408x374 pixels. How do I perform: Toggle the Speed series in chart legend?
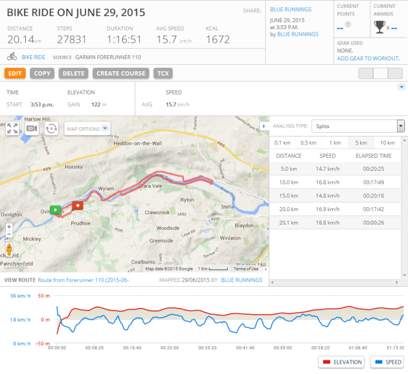pyautogui.click(x=387, y=362)
